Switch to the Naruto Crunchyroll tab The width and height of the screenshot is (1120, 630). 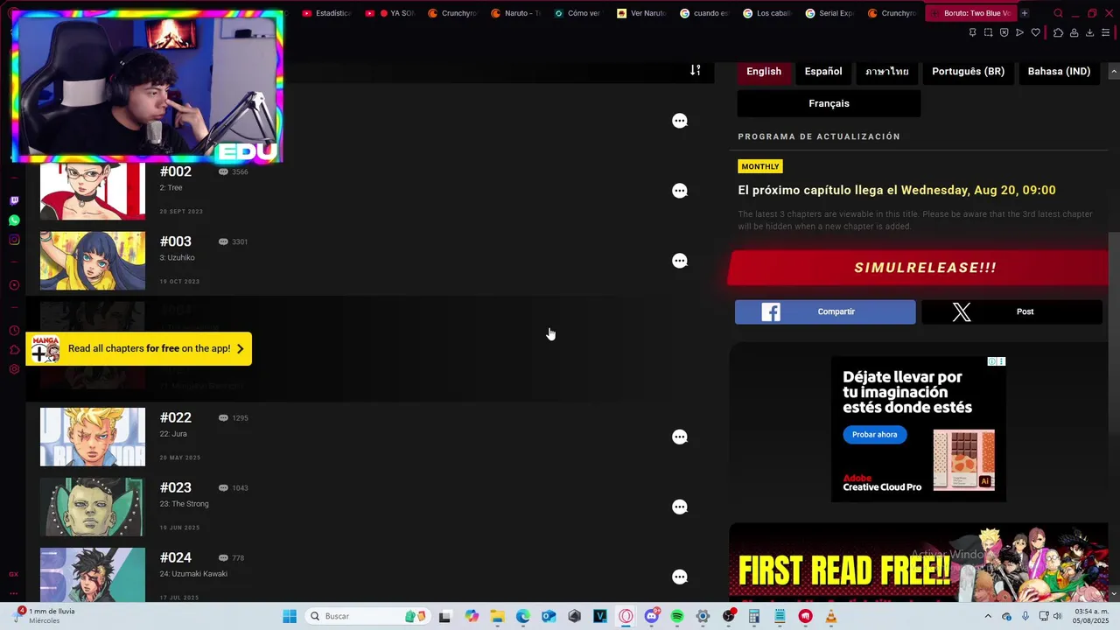515,13
